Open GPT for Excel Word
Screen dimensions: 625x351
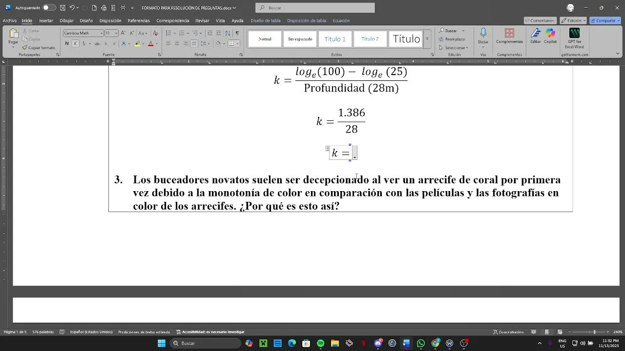click(575, 39)
